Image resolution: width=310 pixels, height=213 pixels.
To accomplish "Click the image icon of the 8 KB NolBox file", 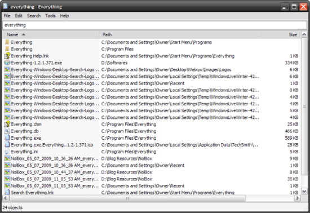I will tap(7, 172).
